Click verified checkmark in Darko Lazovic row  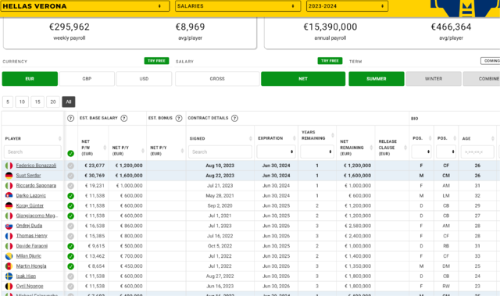pyautogui.click(x=71, y=196)
